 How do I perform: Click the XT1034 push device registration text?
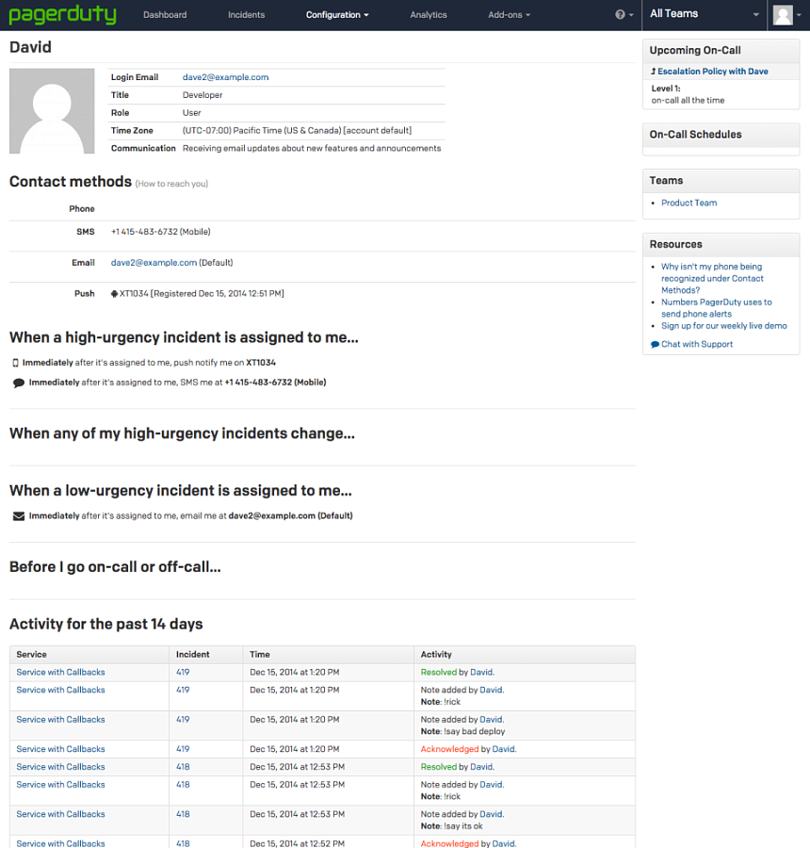tap(202, 294)
